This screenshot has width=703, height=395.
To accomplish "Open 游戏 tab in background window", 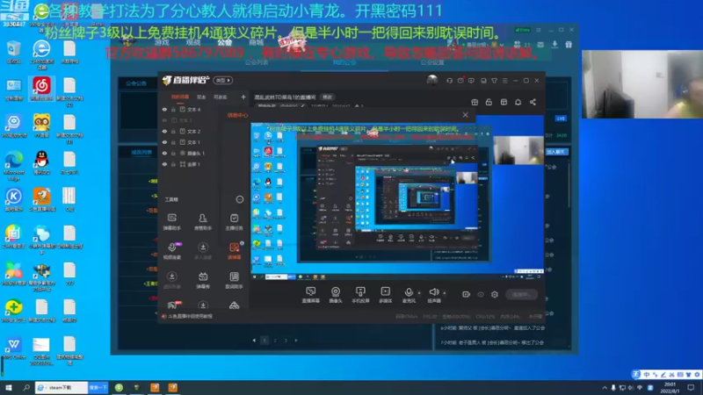I will click(162, 42).
